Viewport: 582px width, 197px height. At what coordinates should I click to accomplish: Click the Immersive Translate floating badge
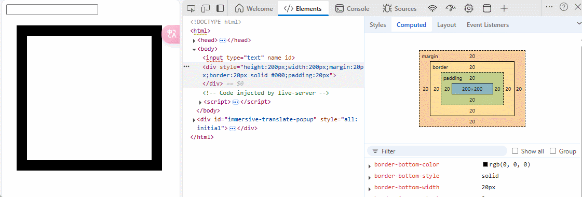coord(171,34)
